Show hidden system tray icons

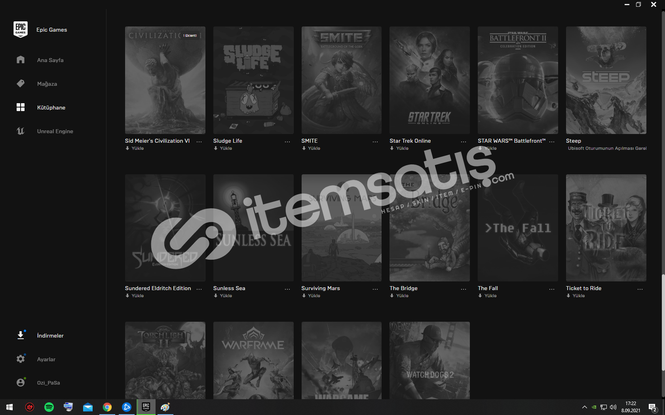coord(584,407)
